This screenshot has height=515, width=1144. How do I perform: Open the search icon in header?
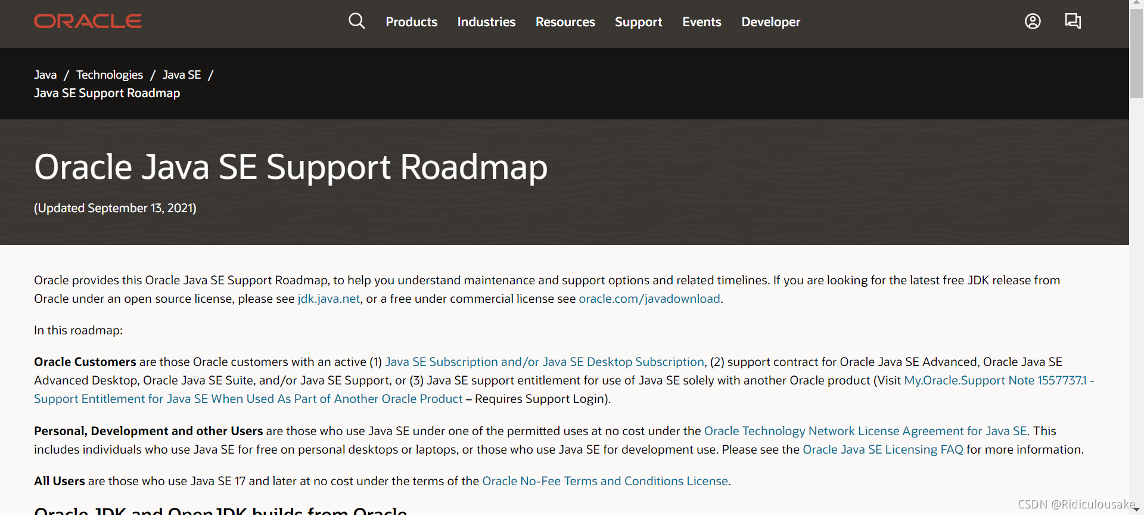(x=356, y=21)
